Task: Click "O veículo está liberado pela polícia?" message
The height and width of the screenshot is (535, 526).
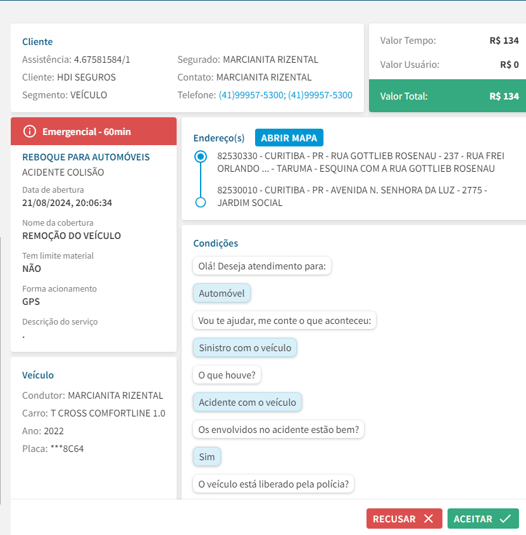Action: (273, 484)
